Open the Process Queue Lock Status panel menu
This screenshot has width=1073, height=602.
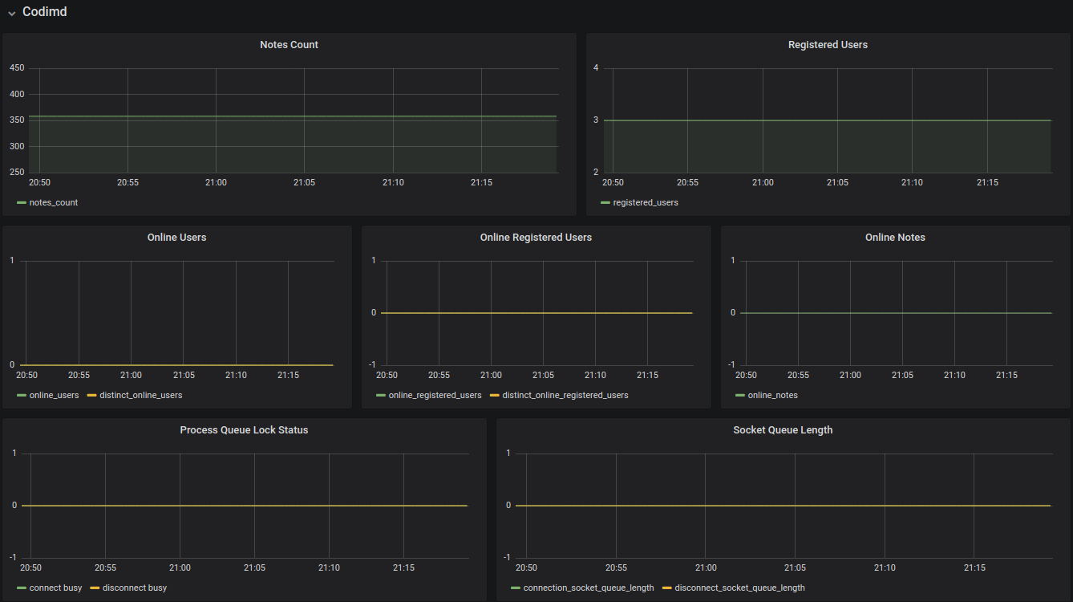click(244, 430)
